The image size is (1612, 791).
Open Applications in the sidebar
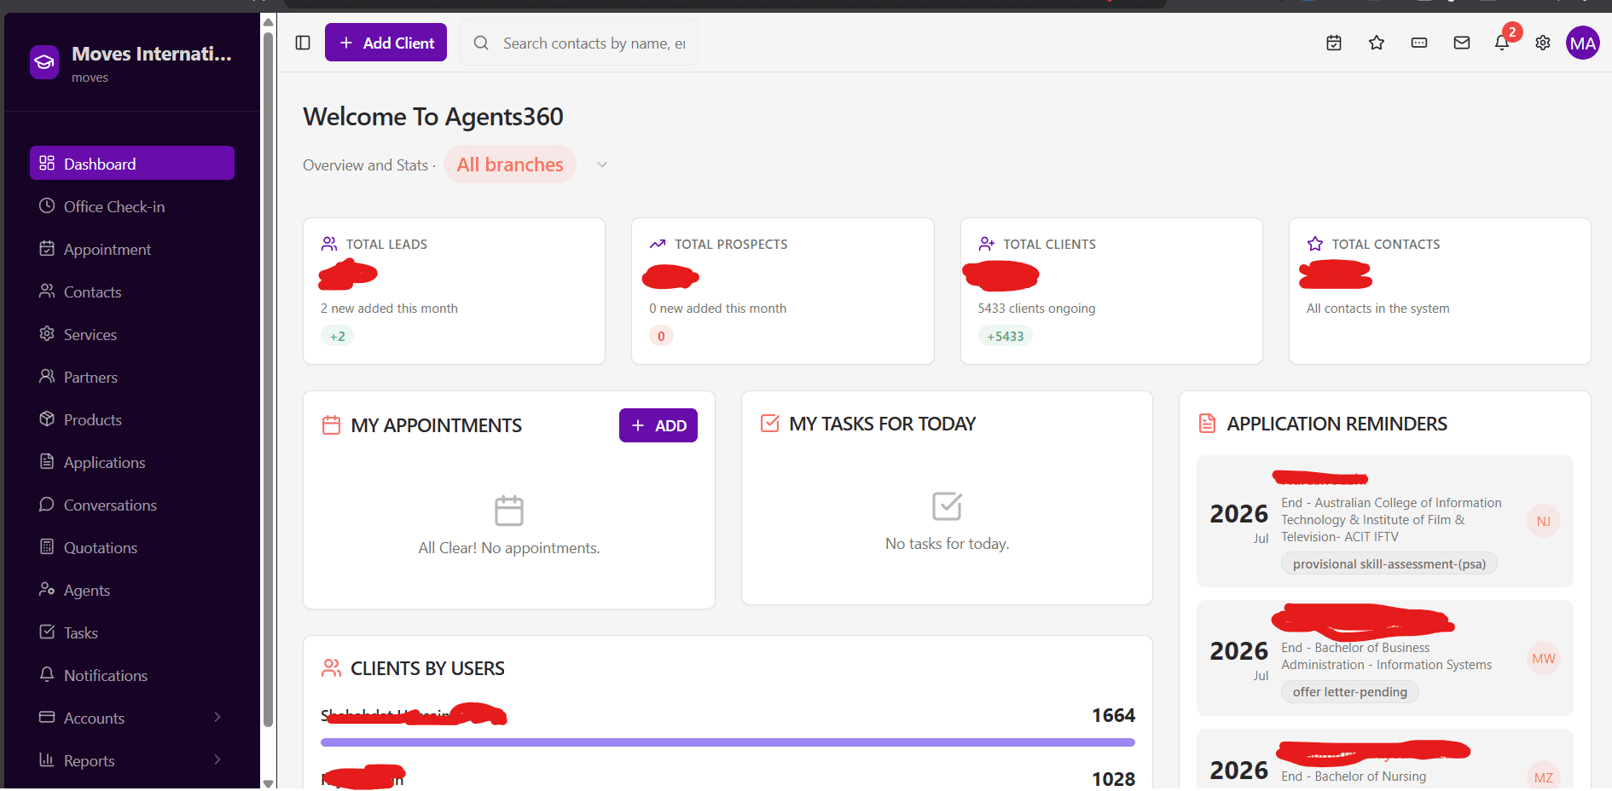[x=132, y=462]
